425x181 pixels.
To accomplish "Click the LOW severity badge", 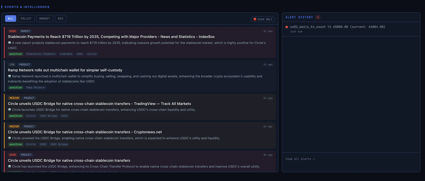I will coord(12,65).
